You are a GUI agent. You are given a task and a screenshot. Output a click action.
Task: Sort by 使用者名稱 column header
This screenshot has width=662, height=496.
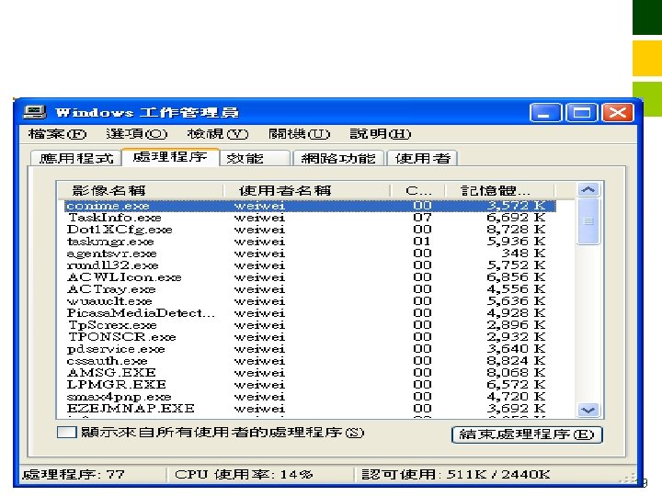[306, 190]
